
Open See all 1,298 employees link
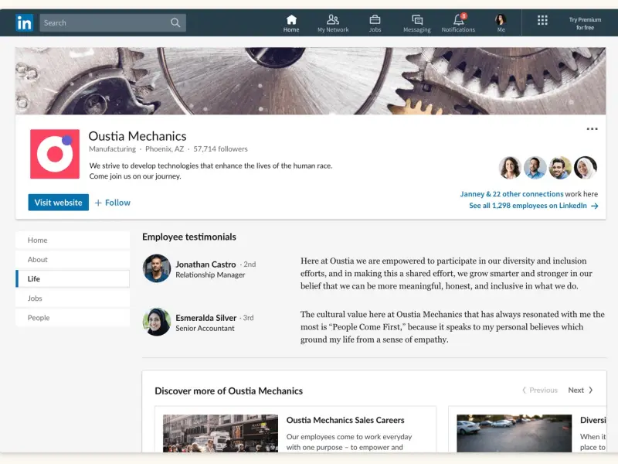click(x=533, y=206)
